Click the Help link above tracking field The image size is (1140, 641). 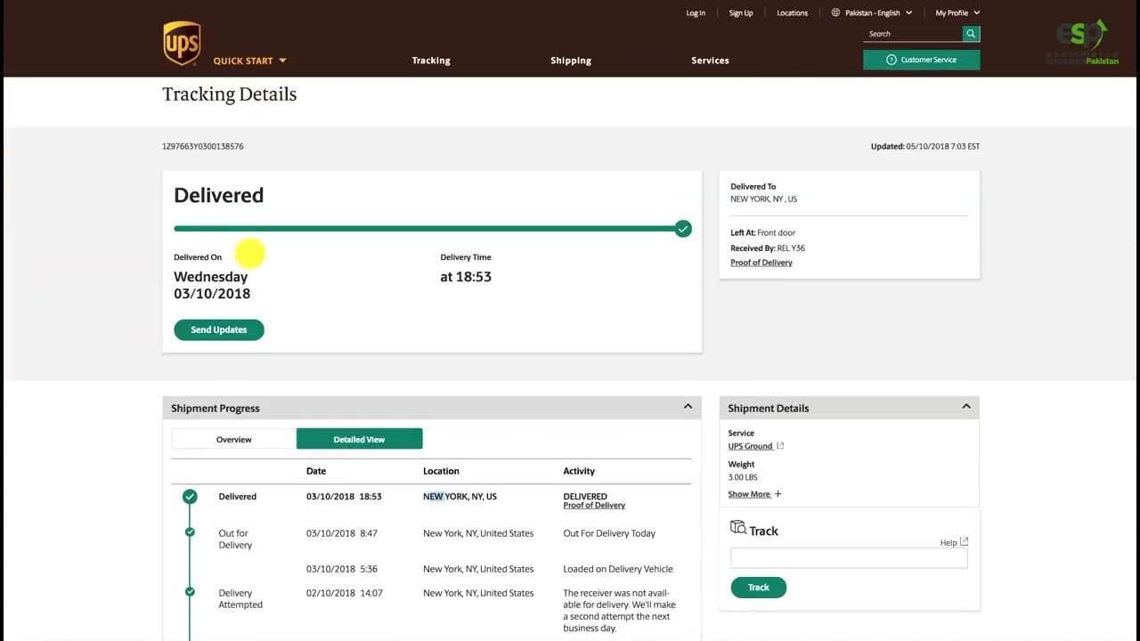(x=949, y=543)
